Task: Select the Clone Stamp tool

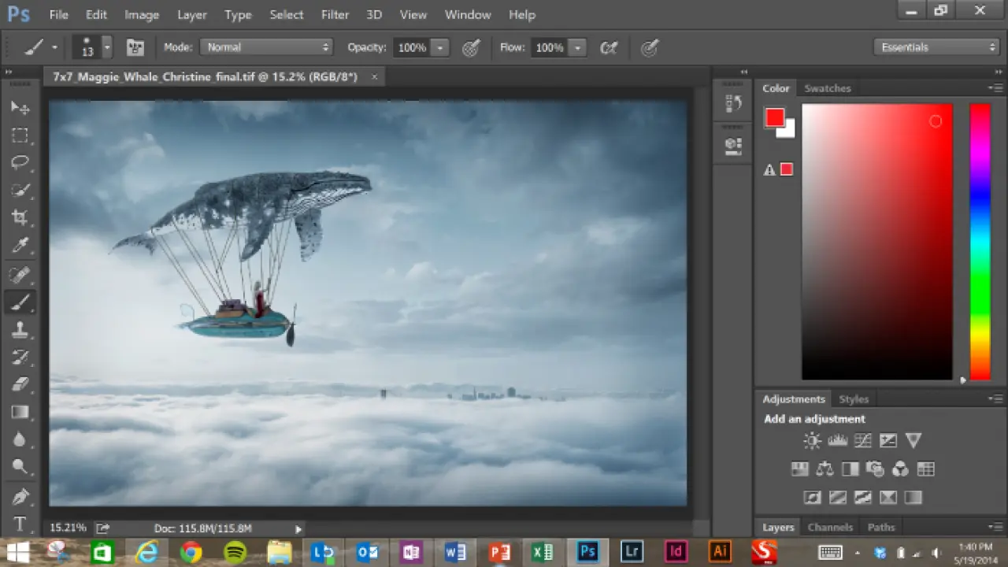Action: [x=20, y=330]
